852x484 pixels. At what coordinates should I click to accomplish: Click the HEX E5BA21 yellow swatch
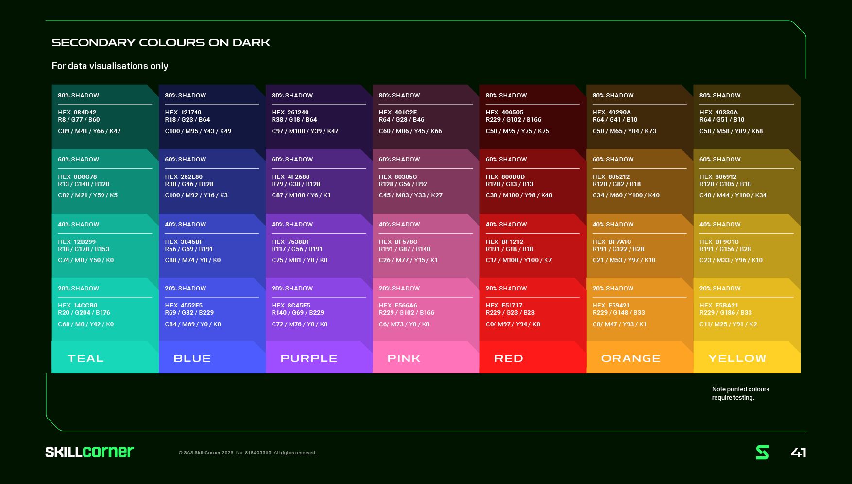(x=747, y=309)
